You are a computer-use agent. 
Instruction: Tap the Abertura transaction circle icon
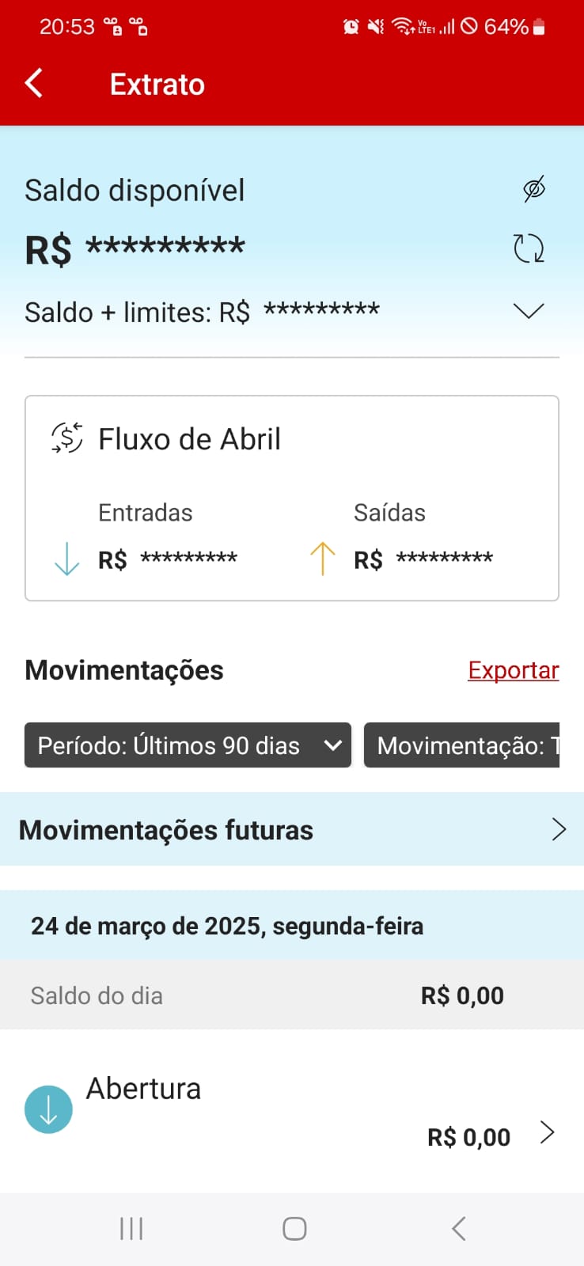pyautogui.click(x=48, y=1109)
